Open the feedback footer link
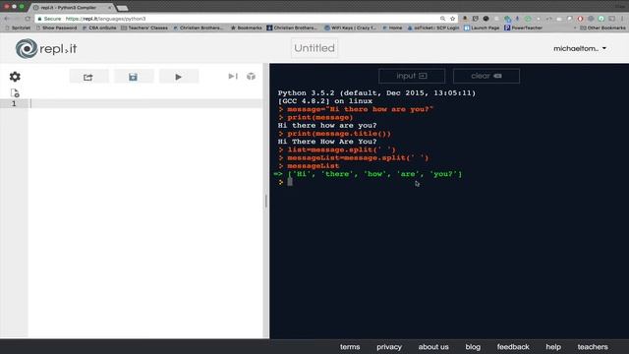This screenshot has width=629, height=354. pyautogui.click(x=513, y=347)
